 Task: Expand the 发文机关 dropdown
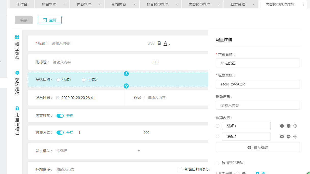click(x=139, y=151)
